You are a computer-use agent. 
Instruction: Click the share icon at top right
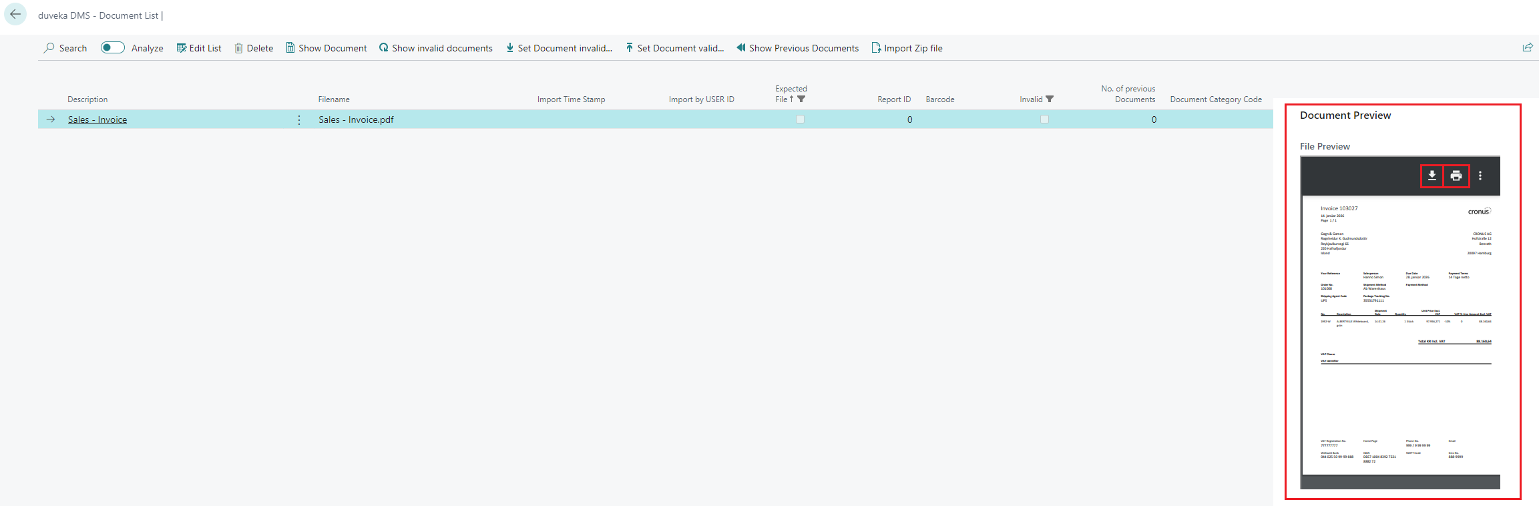pos(1527,47)
